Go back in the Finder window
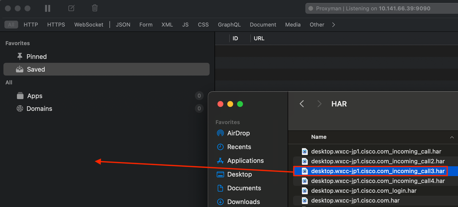 point(302,103)
